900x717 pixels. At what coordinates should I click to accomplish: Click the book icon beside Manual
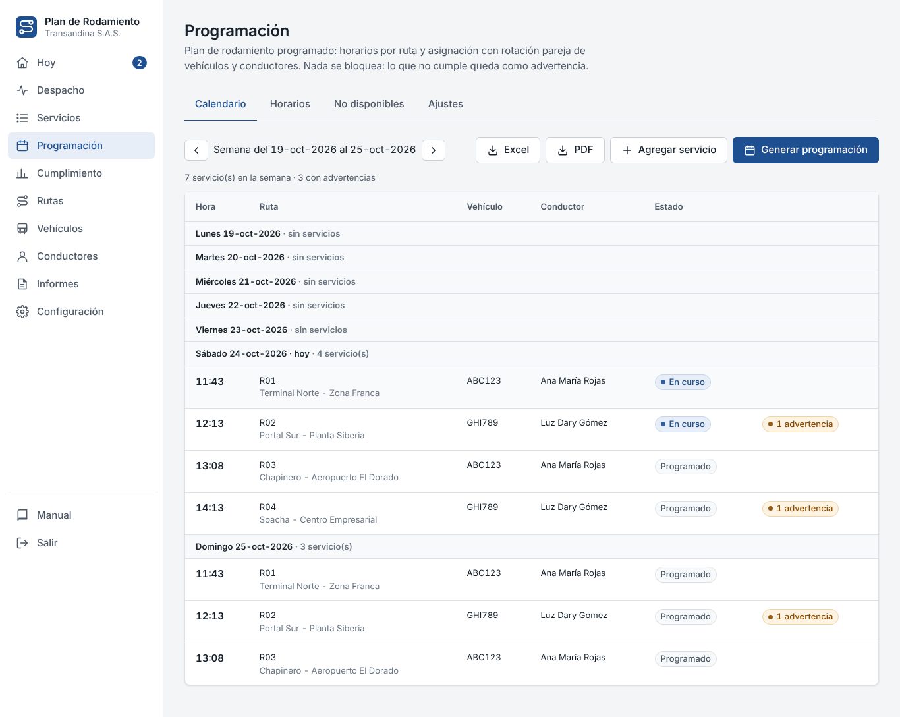pos(22,515)
